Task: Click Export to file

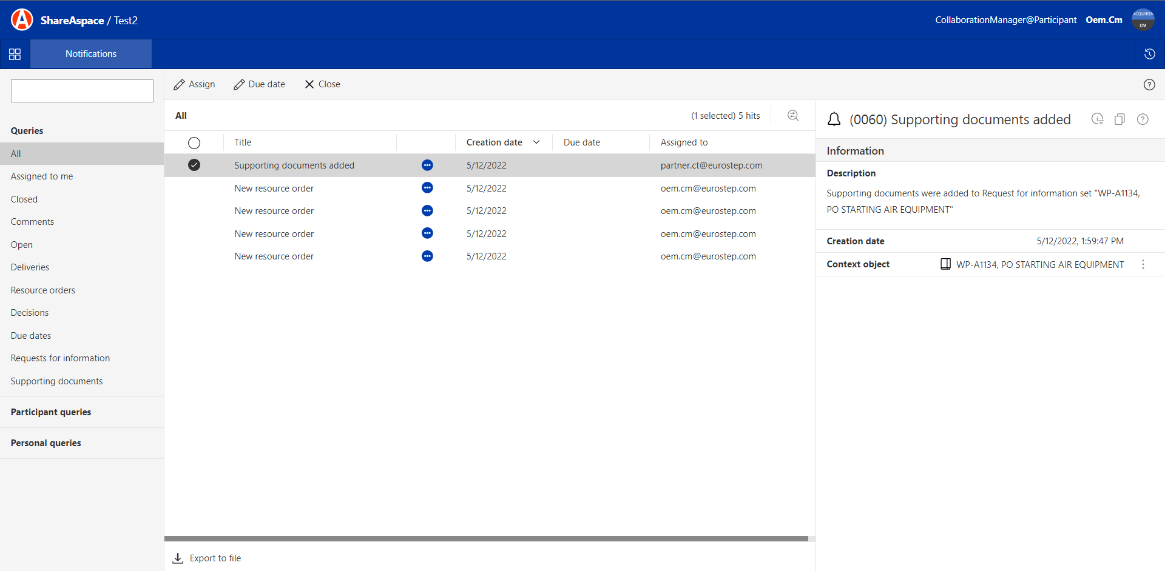Action: (208, 558)
